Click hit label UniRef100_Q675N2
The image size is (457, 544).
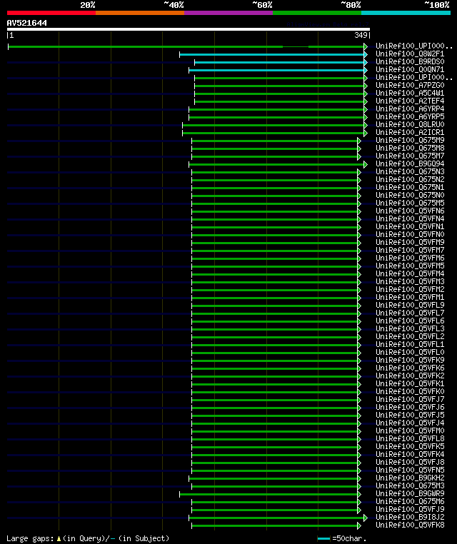(410, 179)
